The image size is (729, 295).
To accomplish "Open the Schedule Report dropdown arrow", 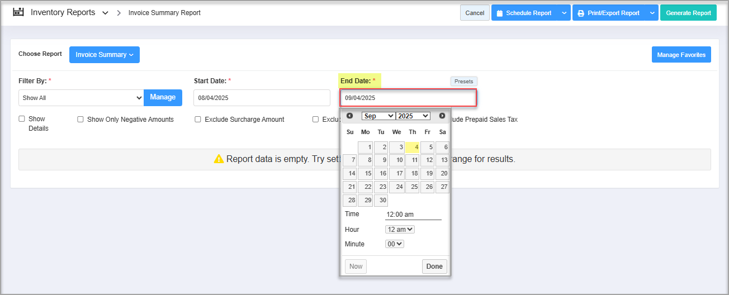I will 564,13.
